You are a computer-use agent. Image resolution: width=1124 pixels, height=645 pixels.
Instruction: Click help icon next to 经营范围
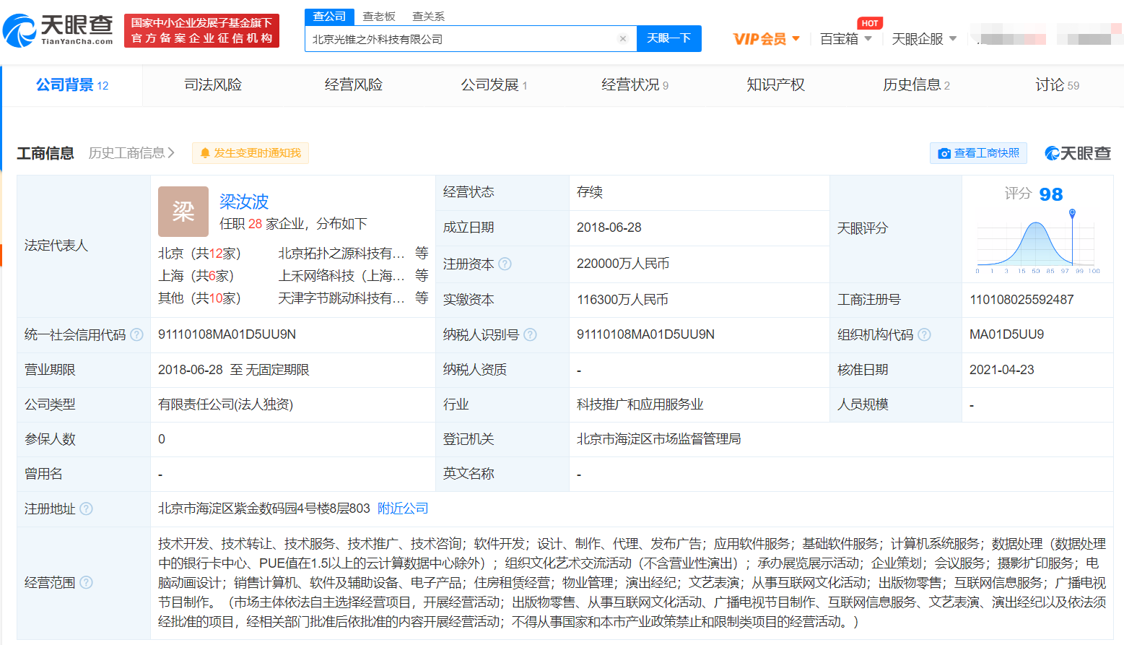tap(86, 583)
